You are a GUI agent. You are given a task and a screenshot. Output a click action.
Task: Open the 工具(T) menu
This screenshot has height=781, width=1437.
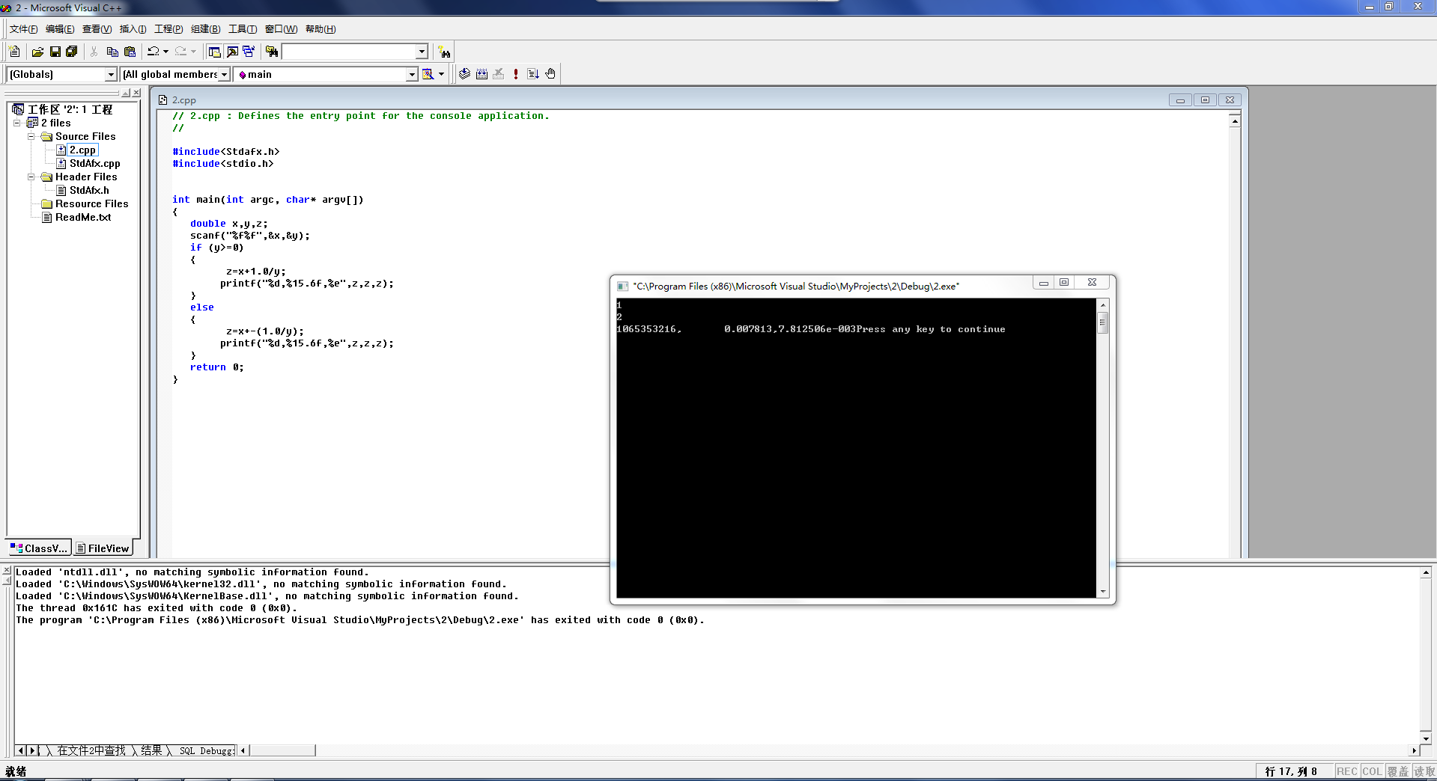pyautogui.click(x=242, y=29)
